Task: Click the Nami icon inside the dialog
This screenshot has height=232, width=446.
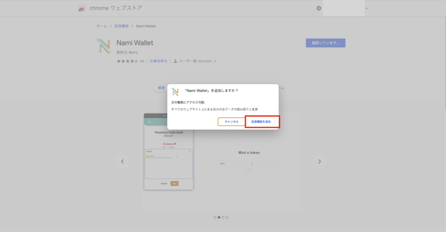Action: [175, 92]
